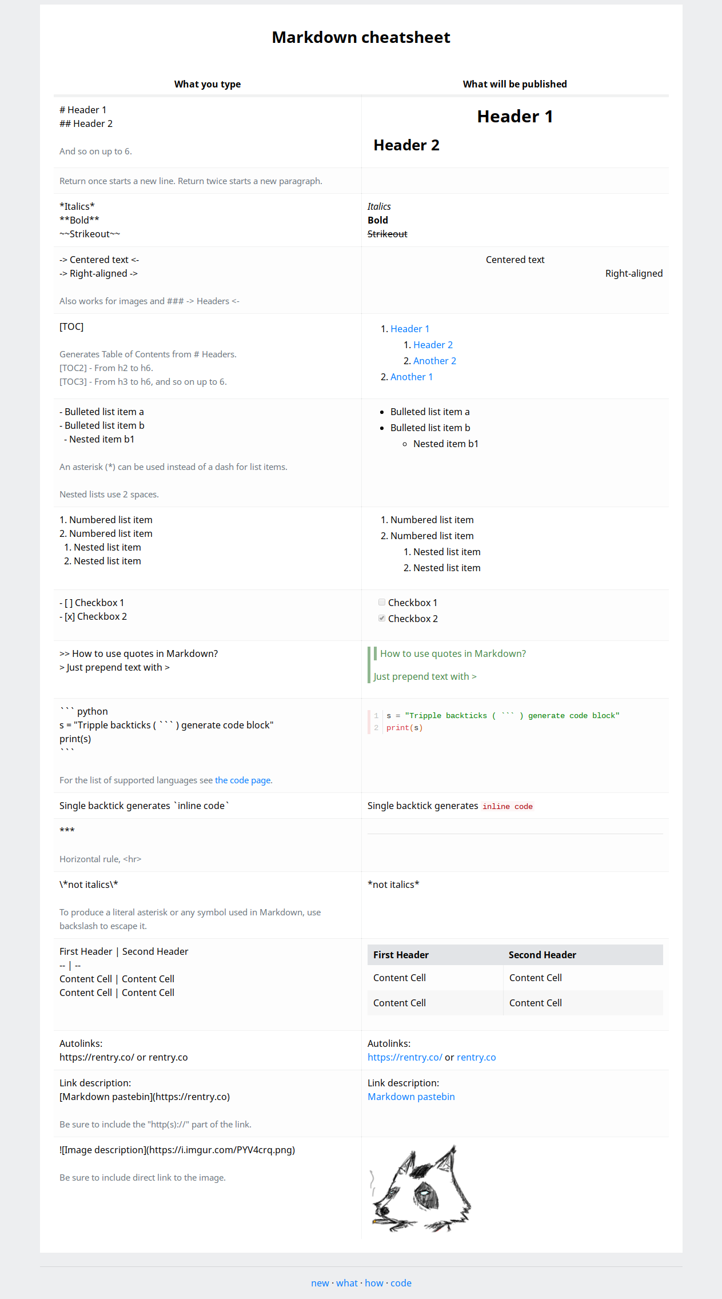Screen dimensions: 722x1299
Task: Follow the Header 2 TOC link
Action: coord(433,345)
